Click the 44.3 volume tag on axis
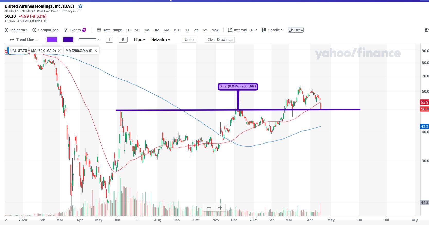Image resolution: width=429 pixels, height=225 pixels. click(x=424, y=202)
